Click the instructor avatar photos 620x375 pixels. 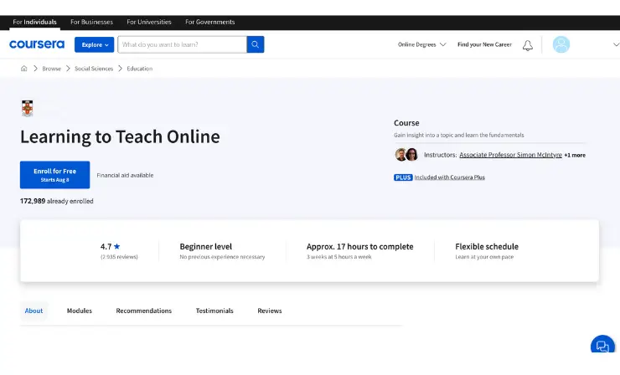pos(406,155)
